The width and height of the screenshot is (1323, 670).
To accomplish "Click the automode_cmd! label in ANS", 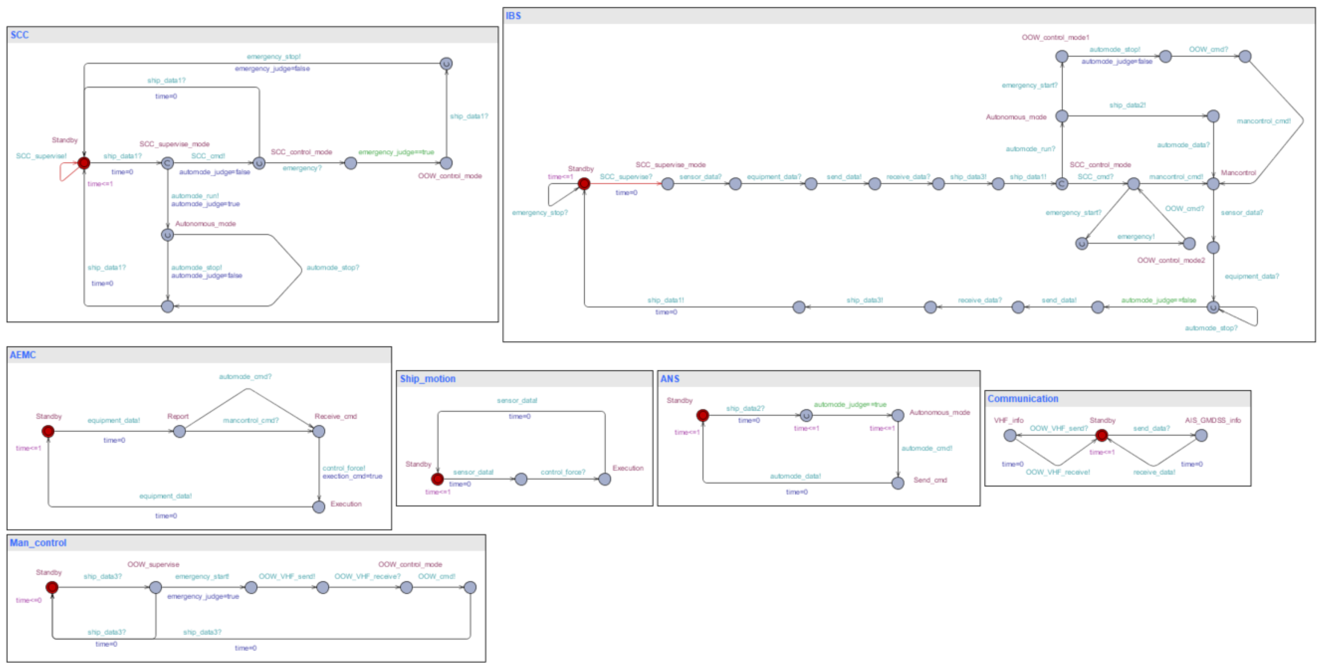I will (x=926, y=448).
